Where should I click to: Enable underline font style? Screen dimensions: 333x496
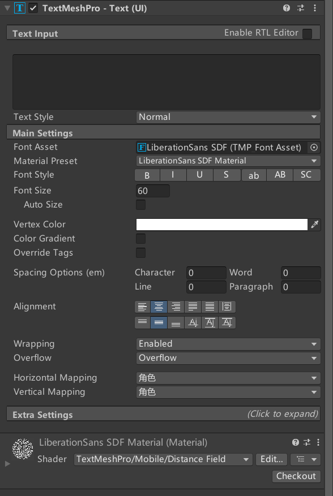click(199, 175)
